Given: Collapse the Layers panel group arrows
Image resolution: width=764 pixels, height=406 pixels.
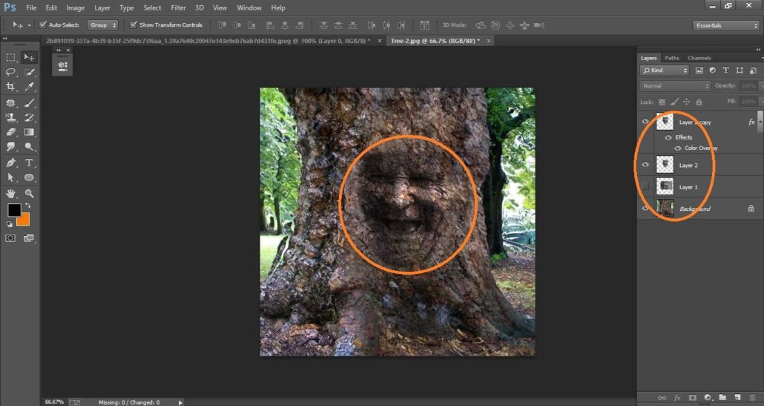Looking at the screenshot, I should click(758, 50).
